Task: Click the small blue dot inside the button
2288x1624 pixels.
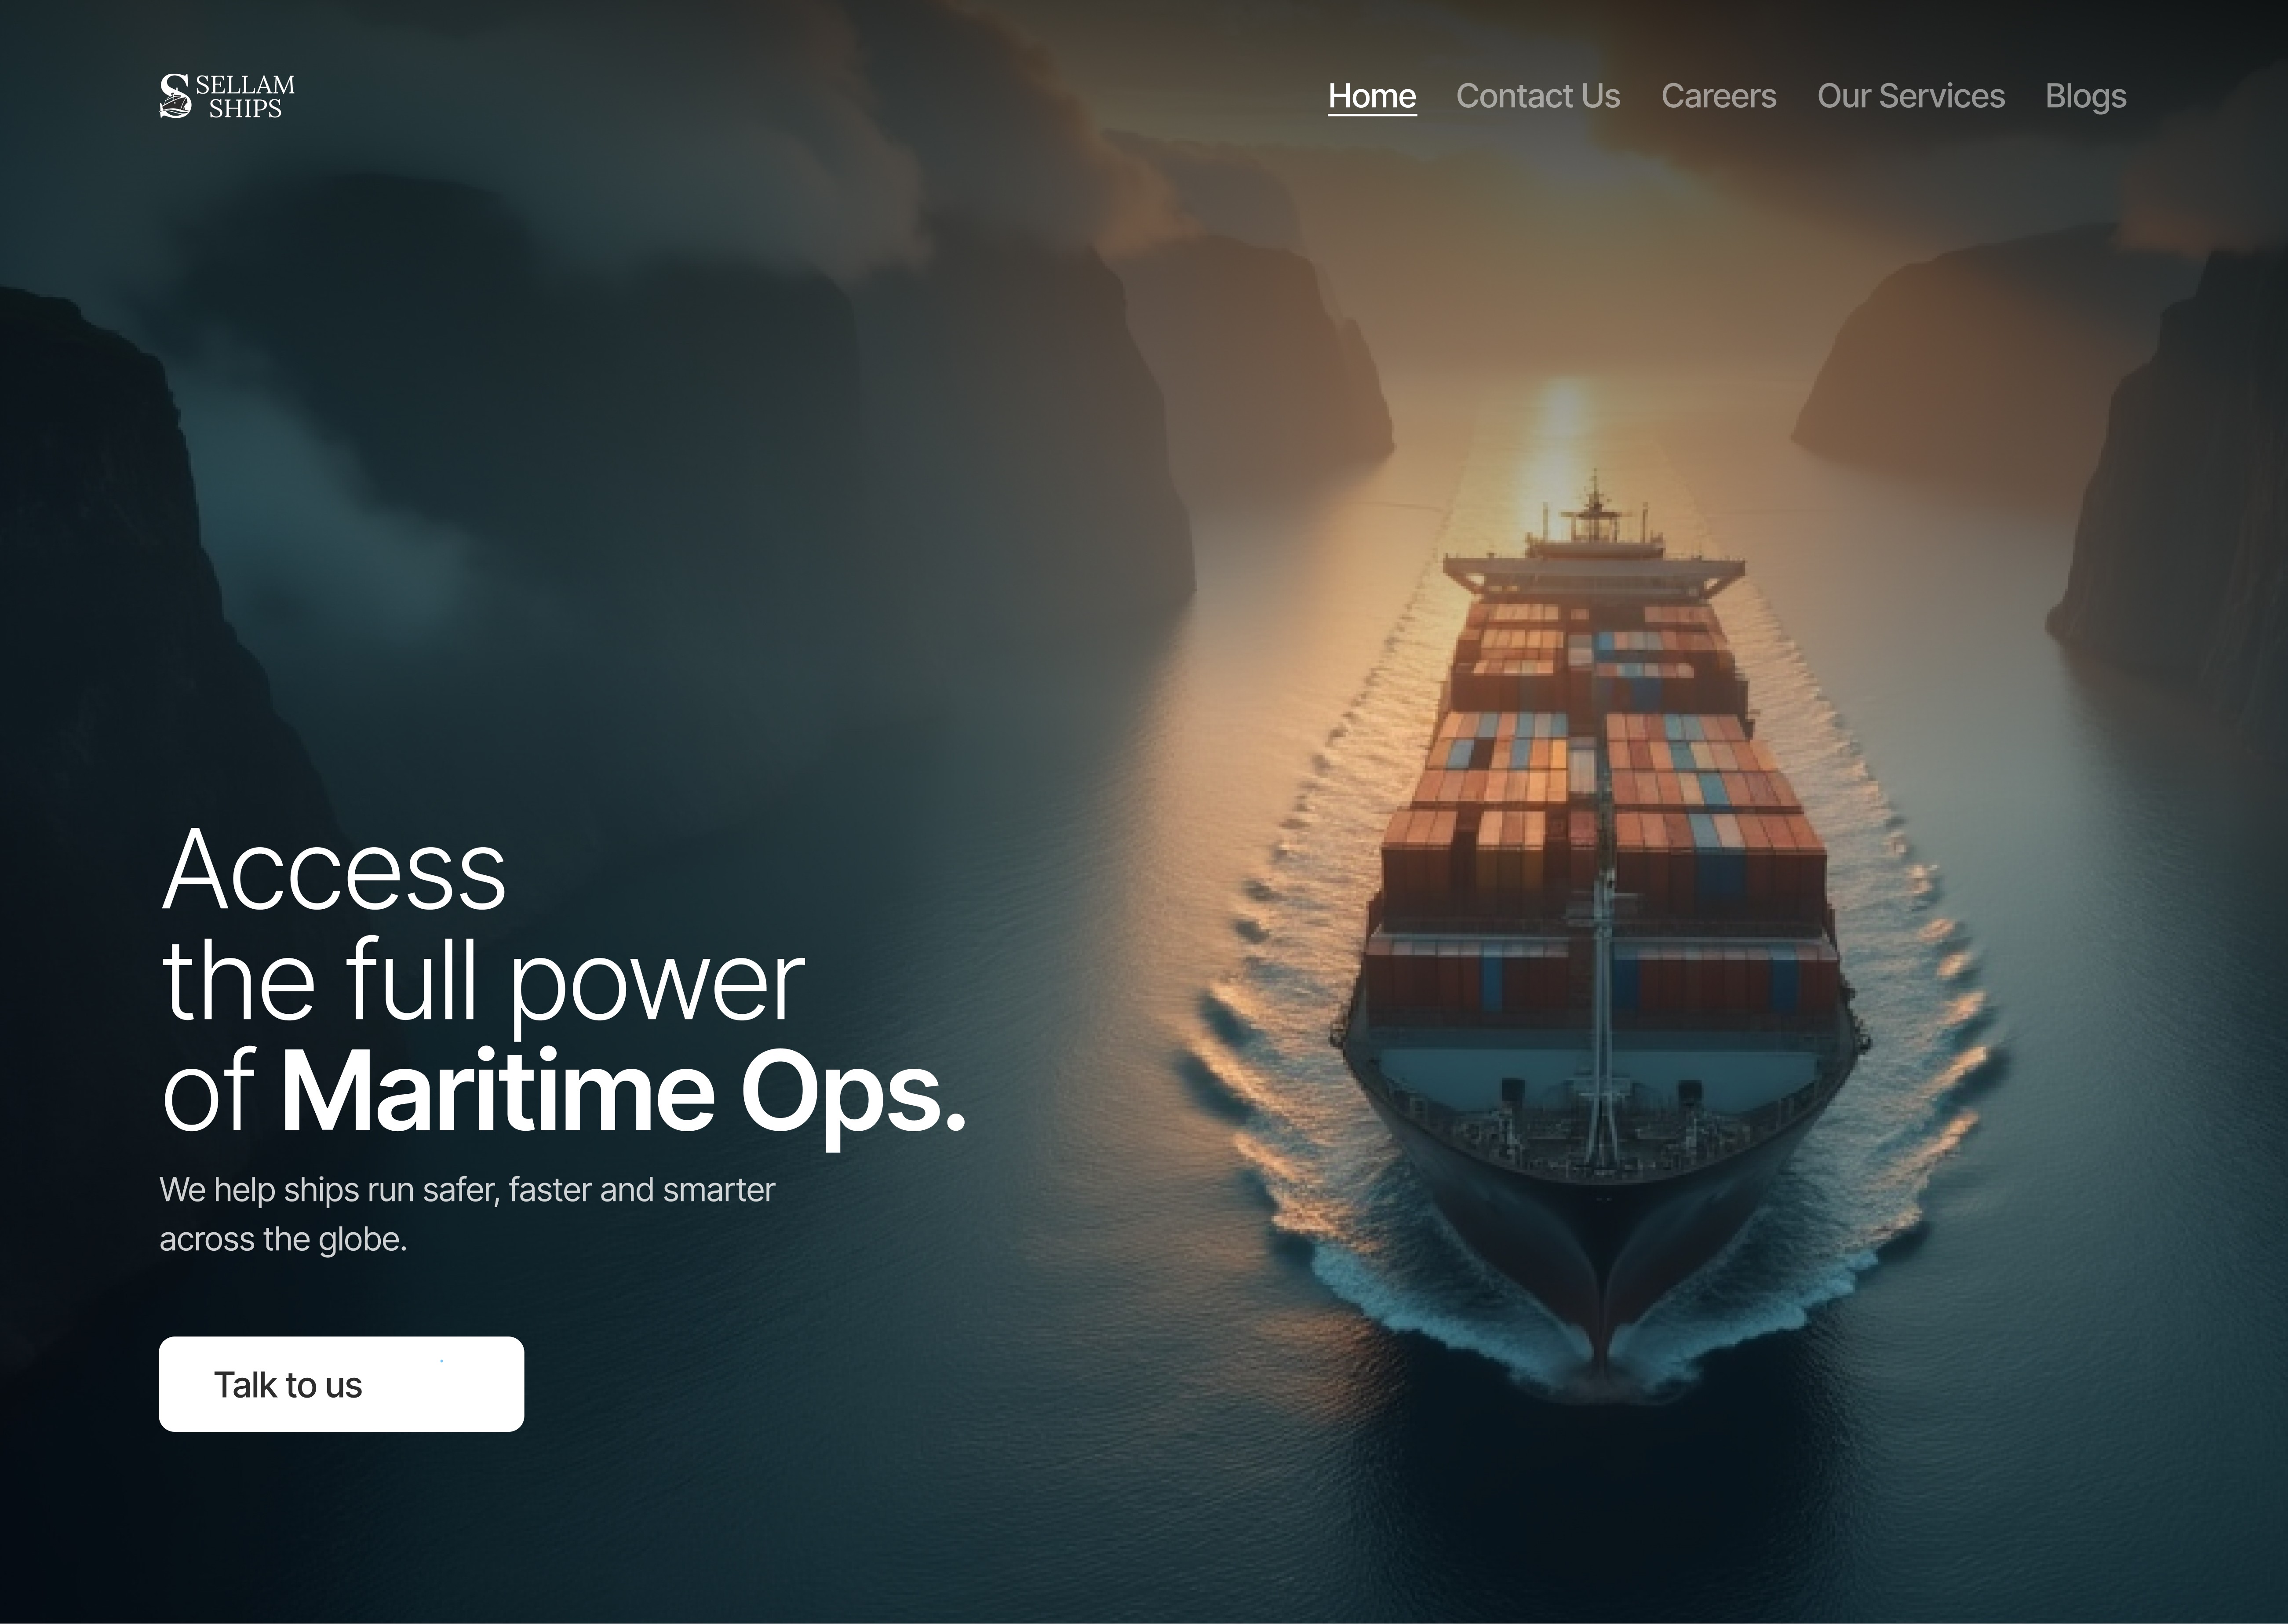Action: pyautogui.click(x=441, y=1361)
